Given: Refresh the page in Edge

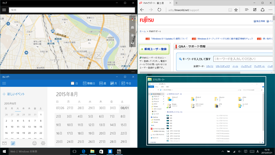Looking at the screenshot, I should pyautogui.click(x=159, y=10).
